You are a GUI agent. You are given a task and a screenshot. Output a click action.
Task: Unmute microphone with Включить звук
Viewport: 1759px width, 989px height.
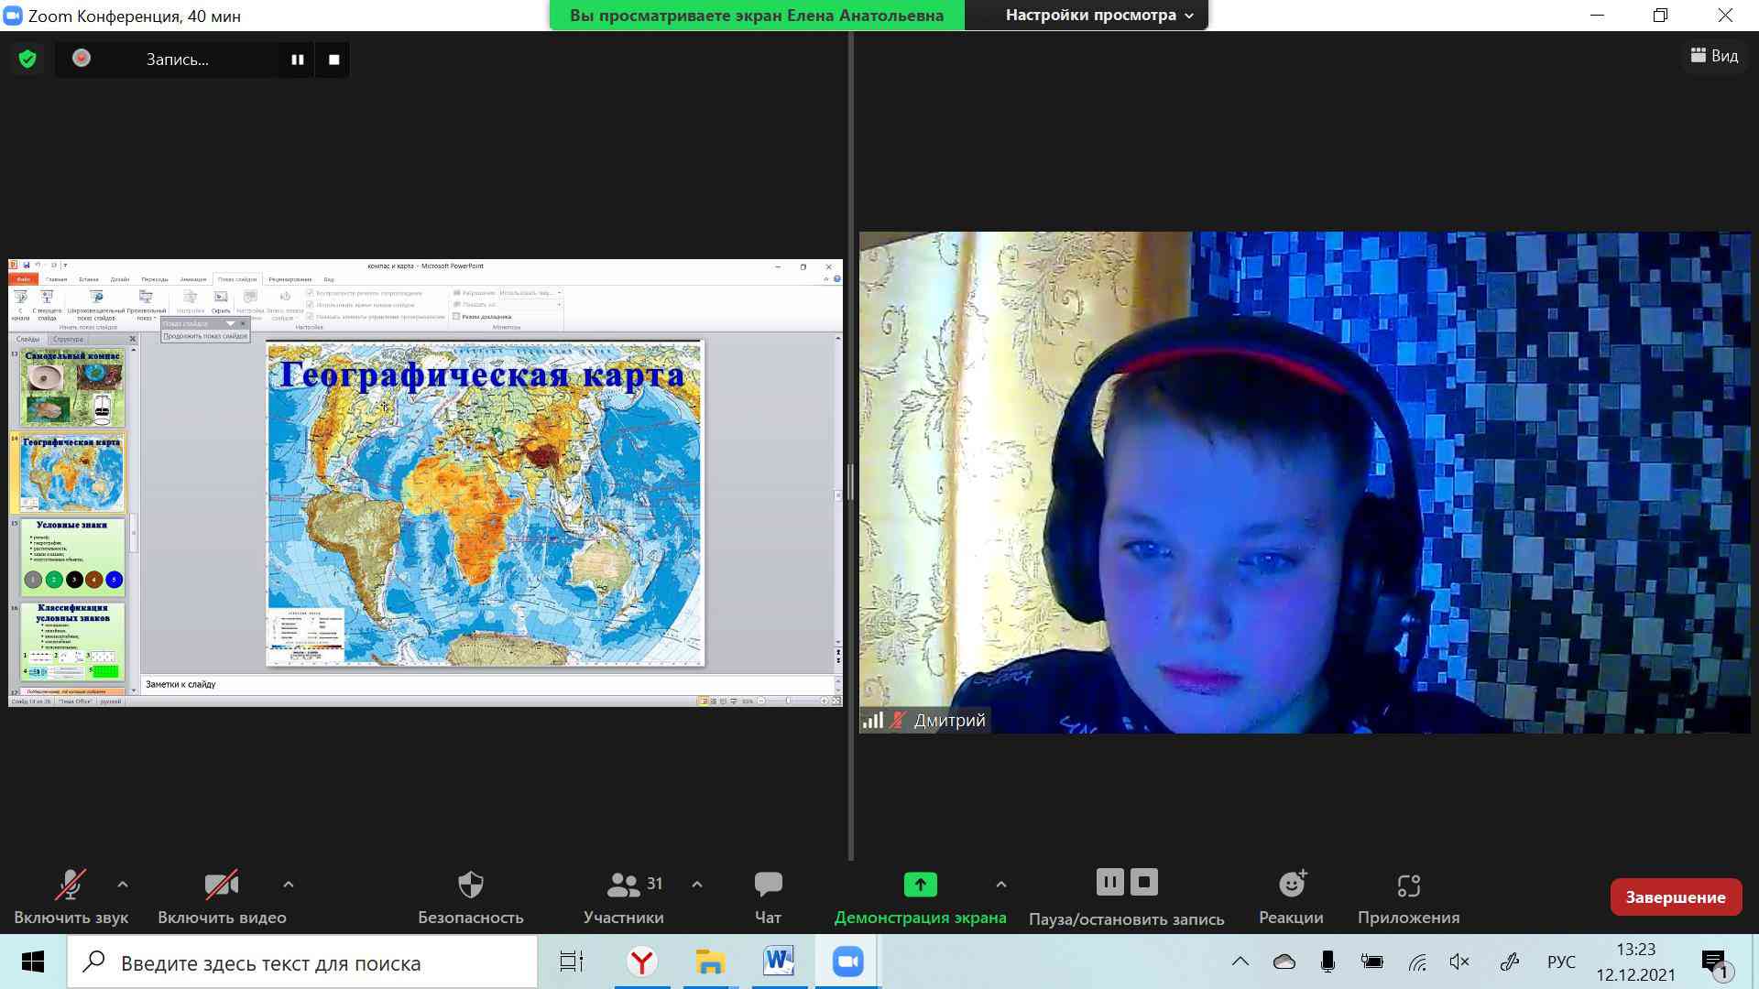(x=71, y=897)
